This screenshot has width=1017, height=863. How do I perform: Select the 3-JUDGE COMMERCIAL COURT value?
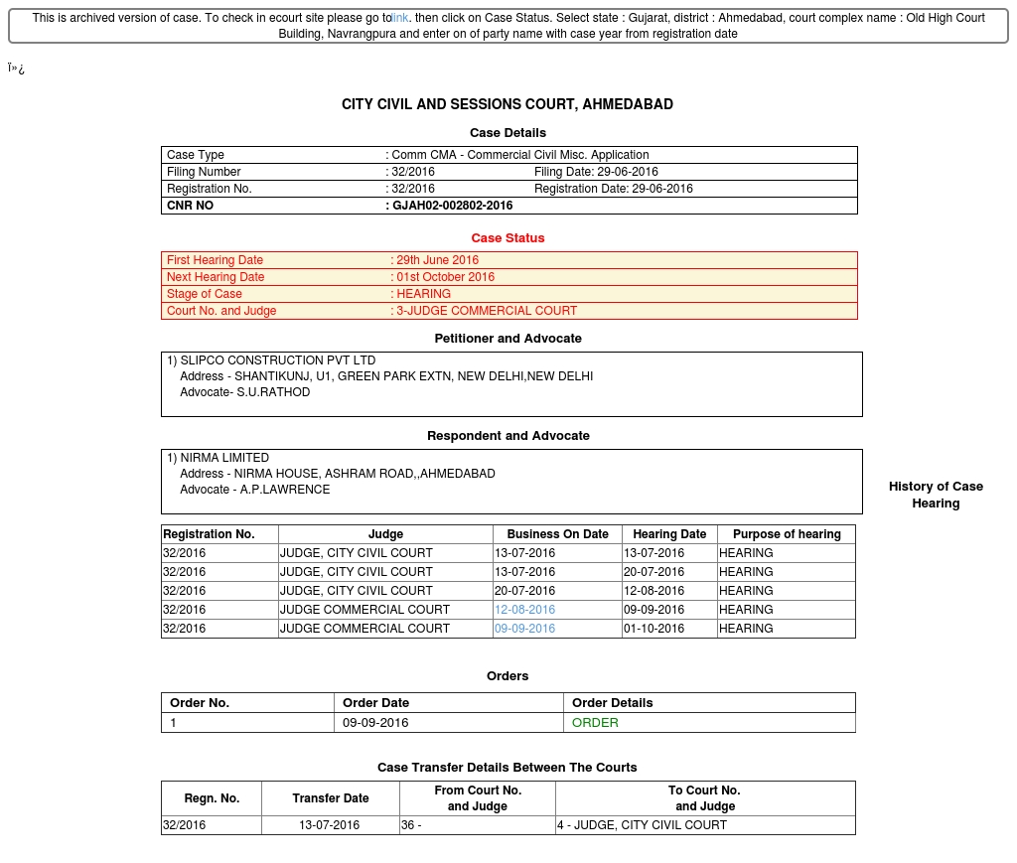pyautogui.click(x=487, y=311)
